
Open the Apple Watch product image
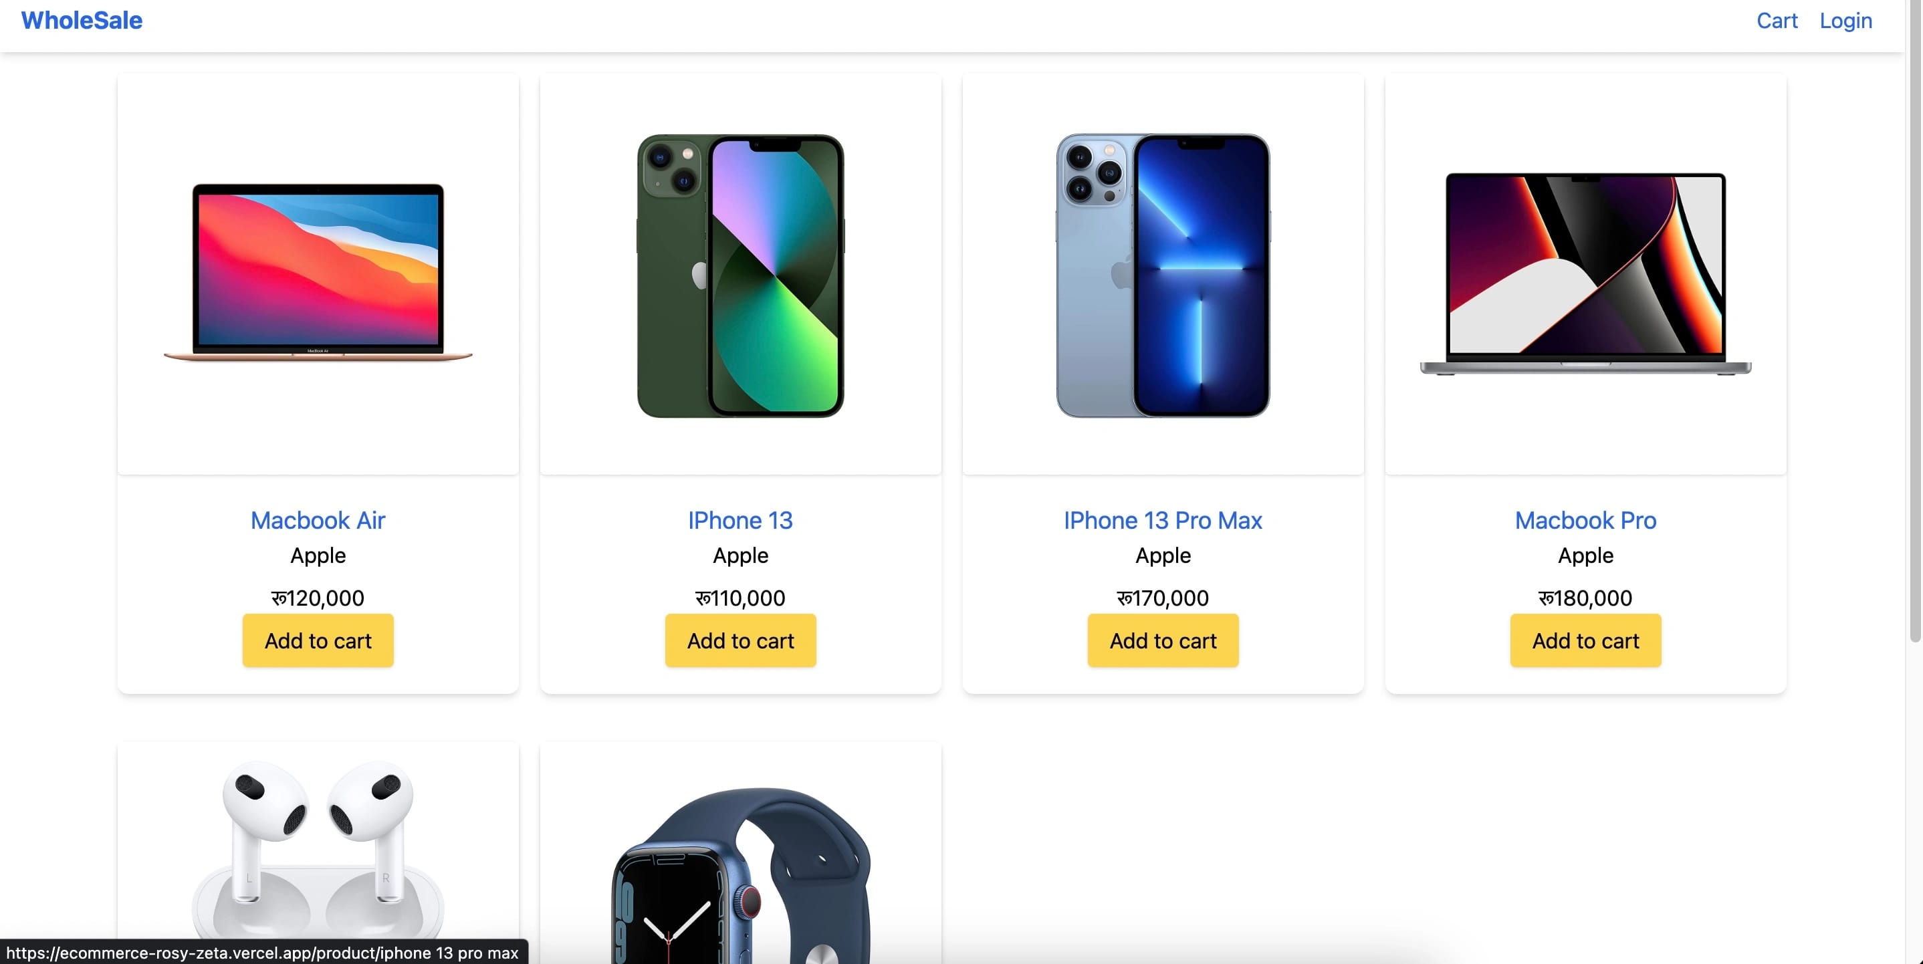click(x=741, y=873)
